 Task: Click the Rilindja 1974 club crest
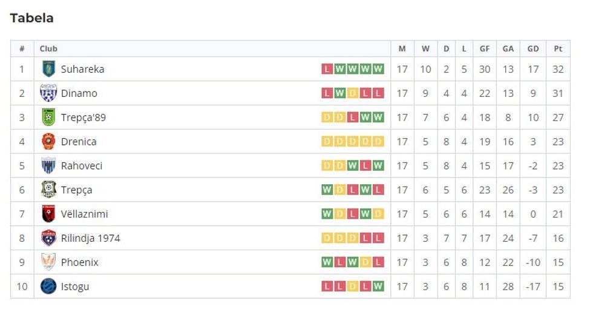tap(48, 238)
